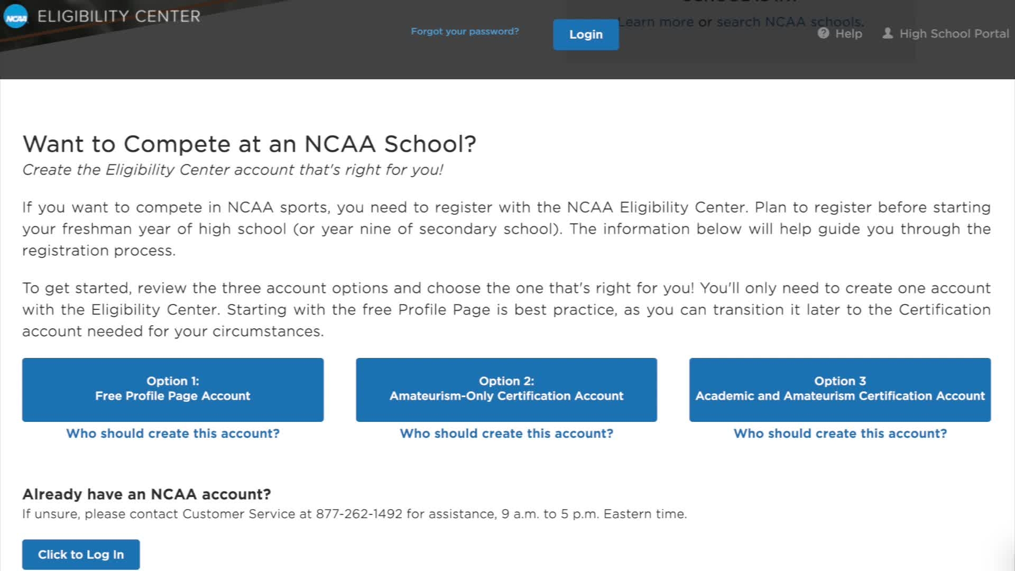Click the person icon beside High School Portal
This screenshot has width=1015, height=571.
888,33
